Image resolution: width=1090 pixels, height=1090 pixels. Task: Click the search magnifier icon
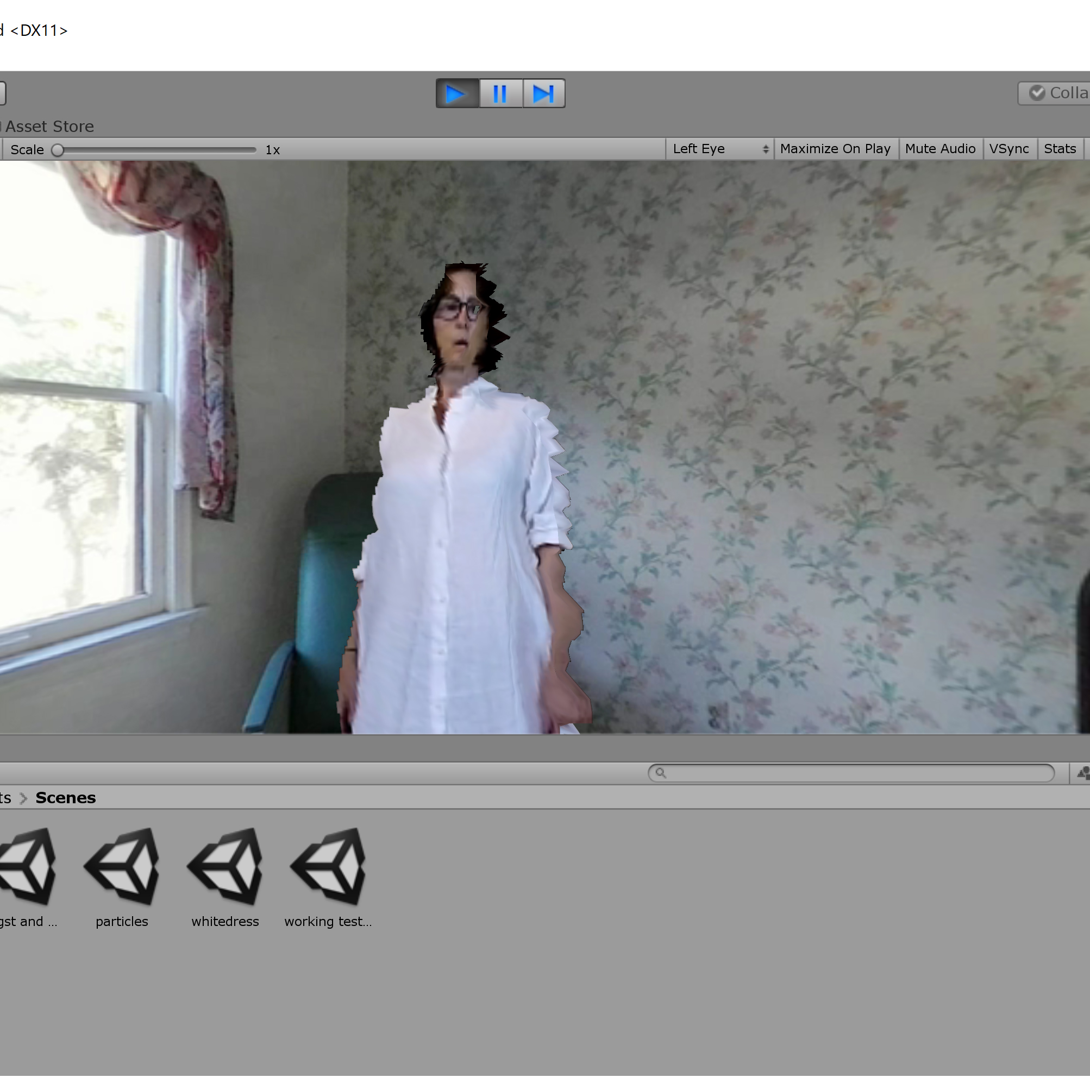[x=660, y=773]
